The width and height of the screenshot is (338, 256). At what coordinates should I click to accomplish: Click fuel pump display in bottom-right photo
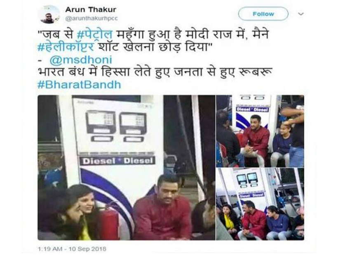pos(247,179)
